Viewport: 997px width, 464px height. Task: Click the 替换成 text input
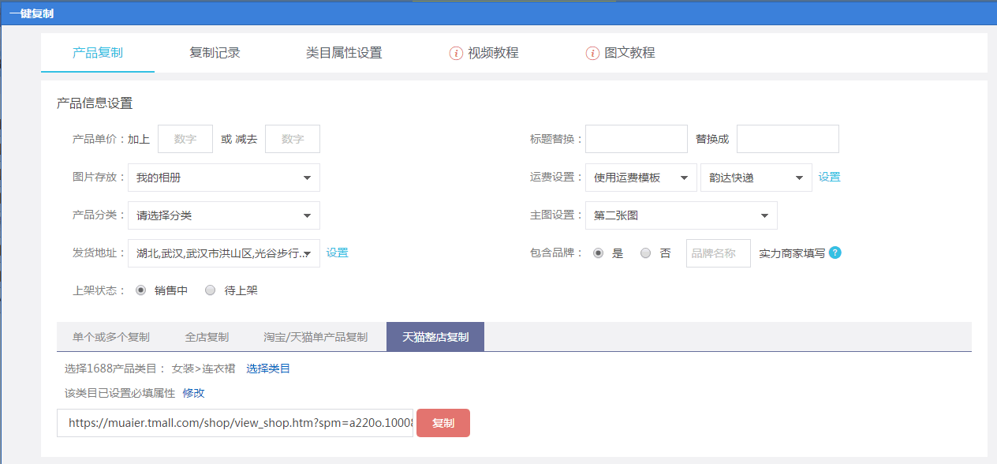pos(788,139)
